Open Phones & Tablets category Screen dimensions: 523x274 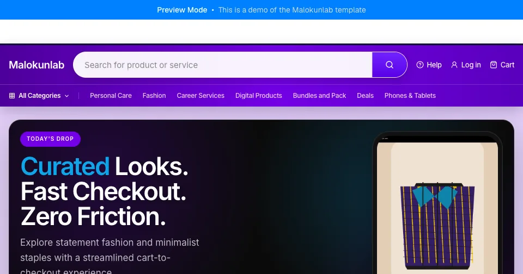pos(410,96)
